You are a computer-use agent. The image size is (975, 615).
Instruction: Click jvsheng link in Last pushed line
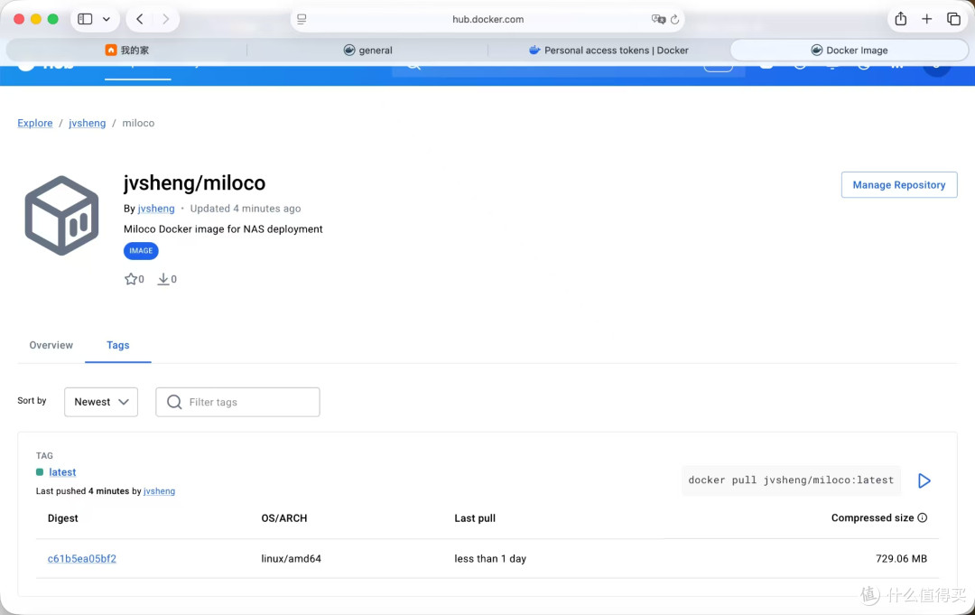(x=159, y=491)
